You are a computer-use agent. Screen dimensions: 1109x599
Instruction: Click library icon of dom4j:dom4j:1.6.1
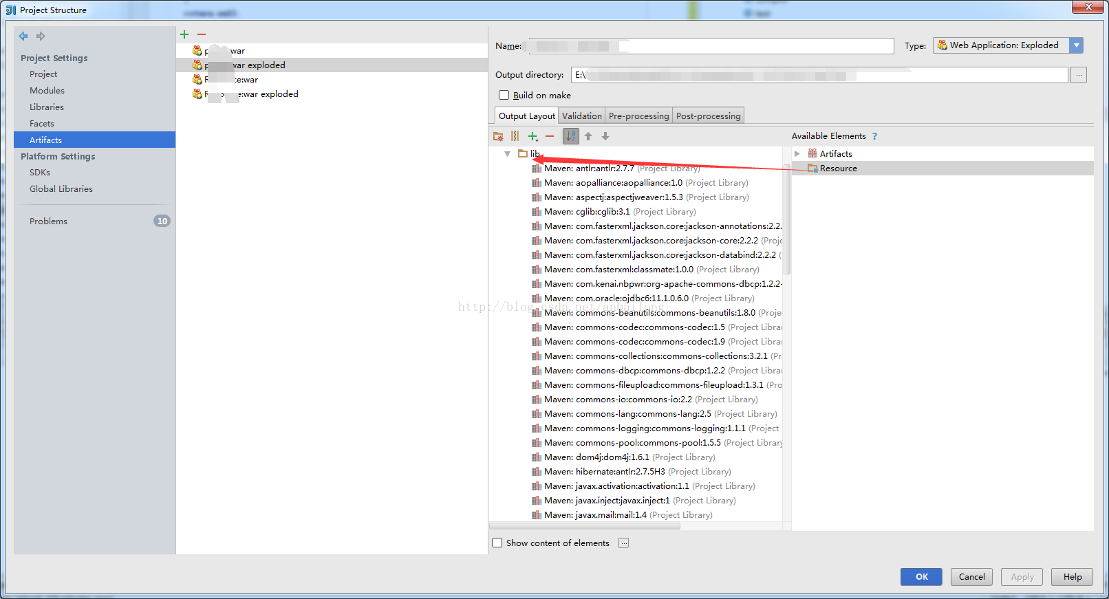click(x=537, y=457)
